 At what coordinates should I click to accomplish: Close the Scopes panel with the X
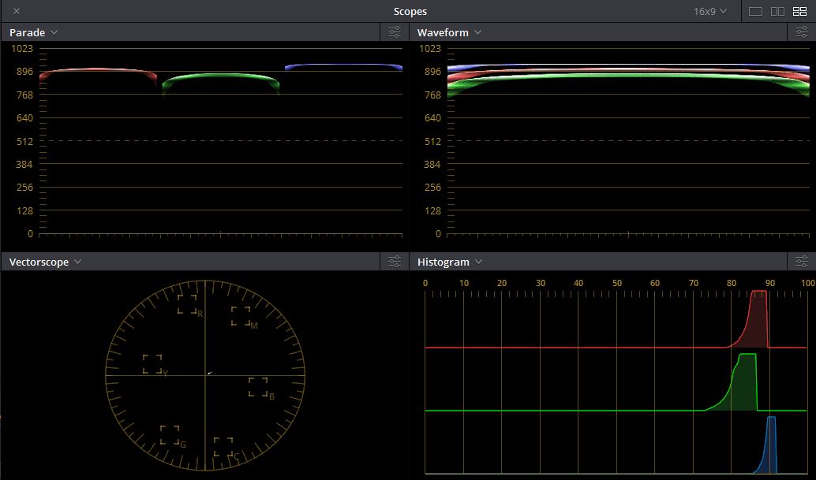(17, 11)
